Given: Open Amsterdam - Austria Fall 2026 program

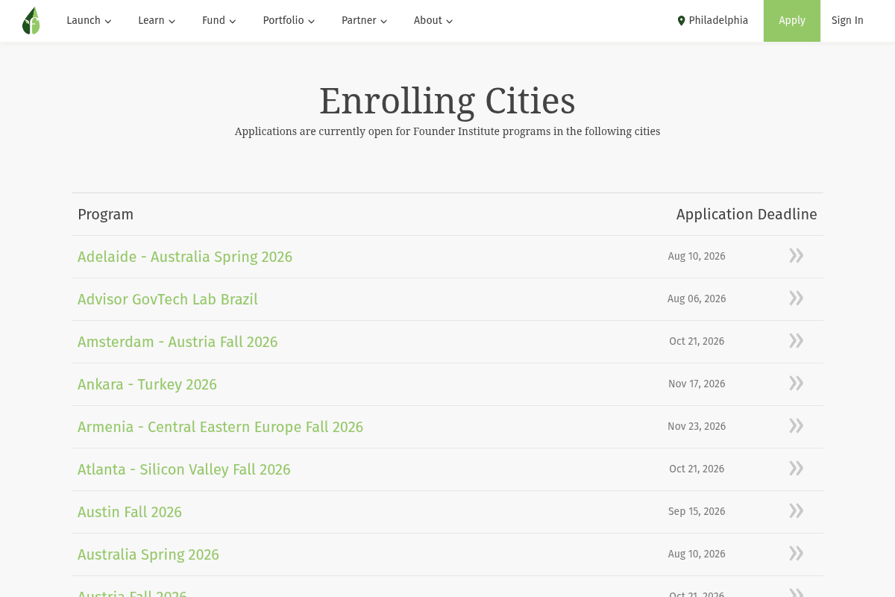Looking at the screenshot, I should tap(178, 342).
